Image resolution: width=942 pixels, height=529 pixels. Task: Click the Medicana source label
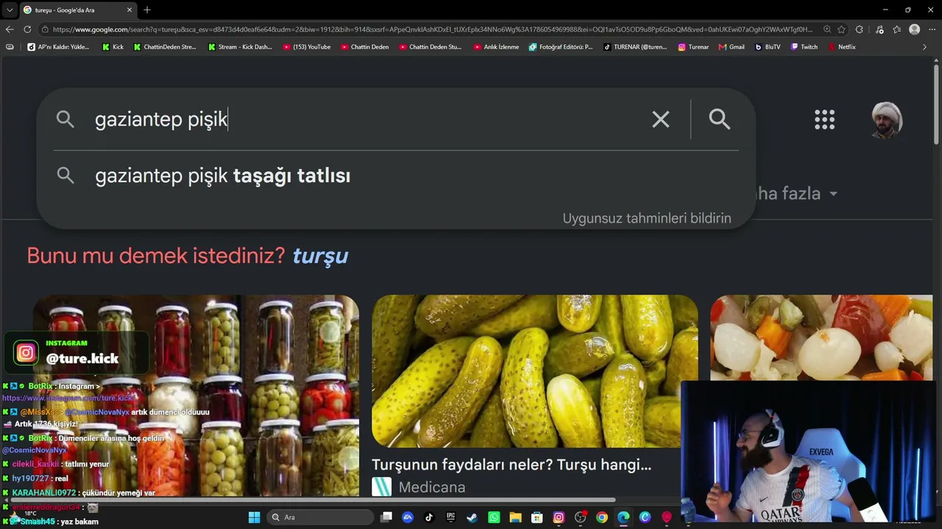pos(431,487)
